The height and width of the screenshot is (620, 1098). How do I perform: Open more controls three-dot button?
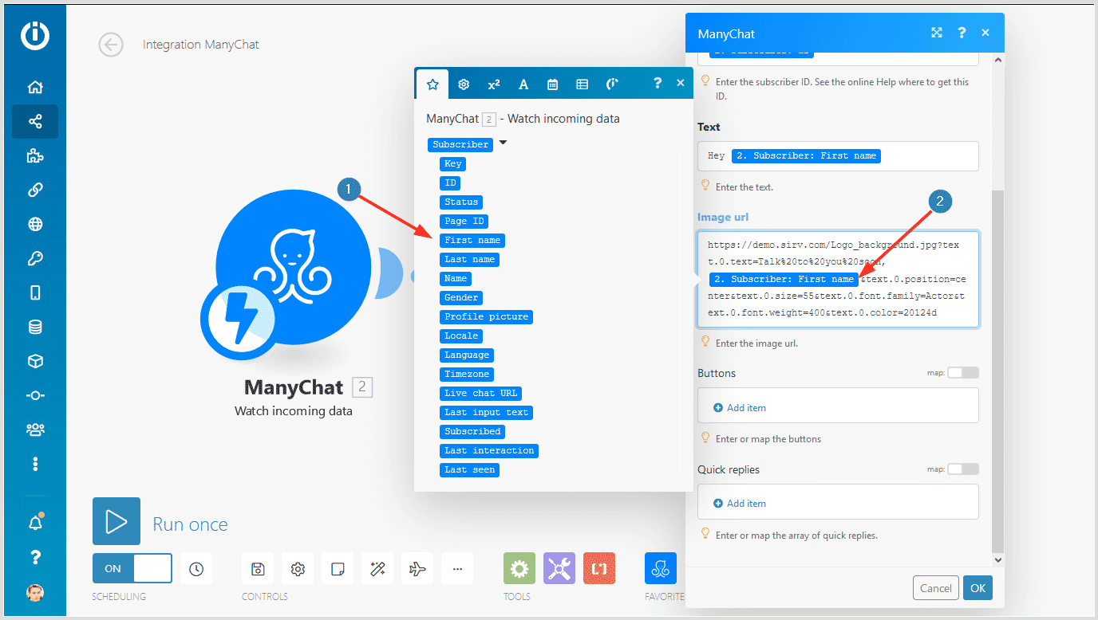pos(457,569)
